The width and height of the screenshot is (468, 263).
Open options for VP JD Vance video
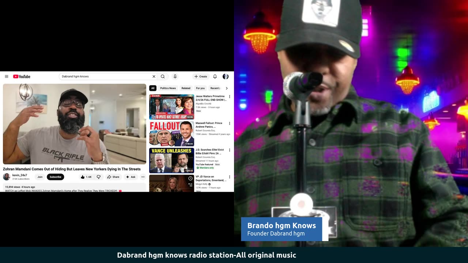point(230,177)
